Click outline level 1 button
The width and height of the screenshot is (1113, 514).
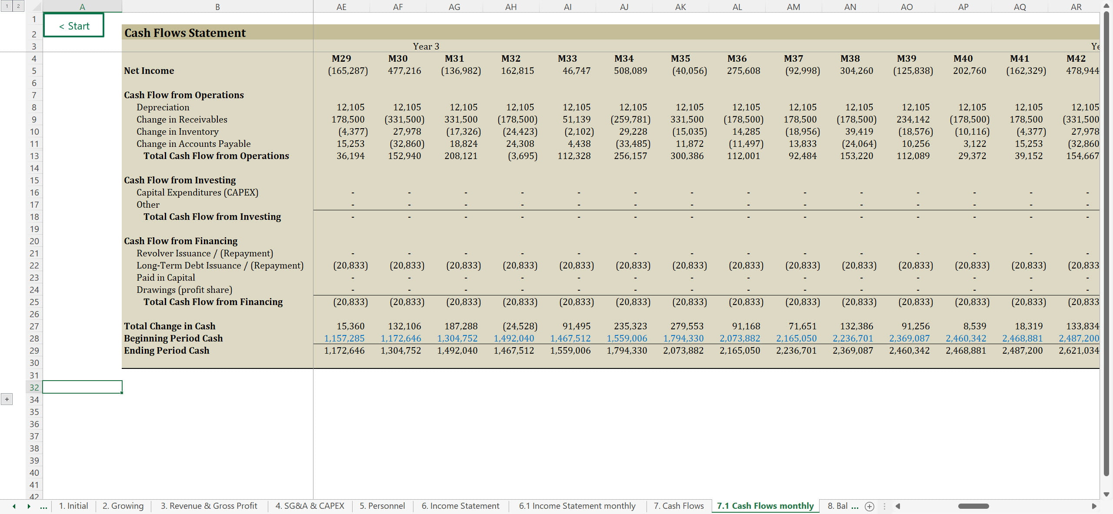coord(7,6)
